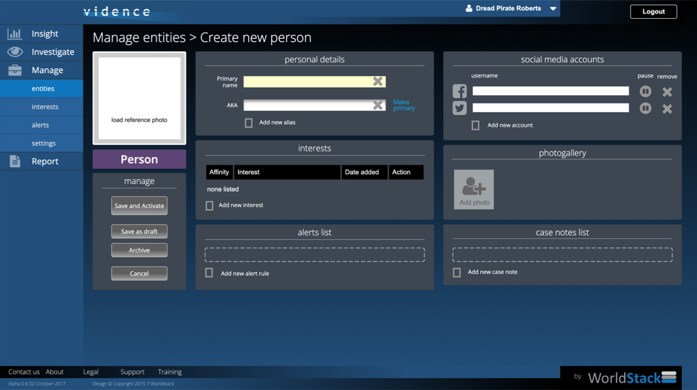Click the Interest column header
Screen dimensions: 697x390
point(287,172)
